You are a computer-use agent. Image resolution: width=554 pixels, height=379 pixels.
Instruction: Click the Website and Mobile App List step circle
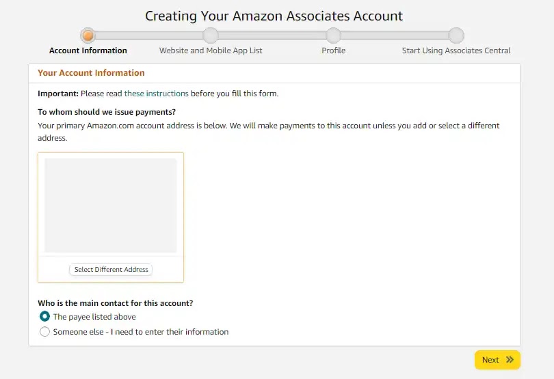211,35
